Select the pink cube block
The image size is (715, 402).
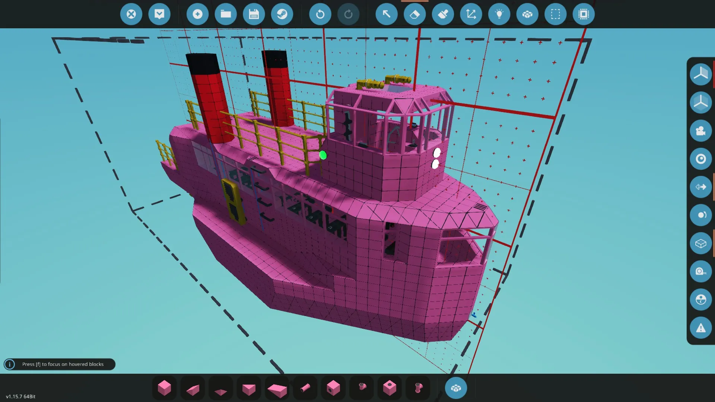[x=164, y=388]
